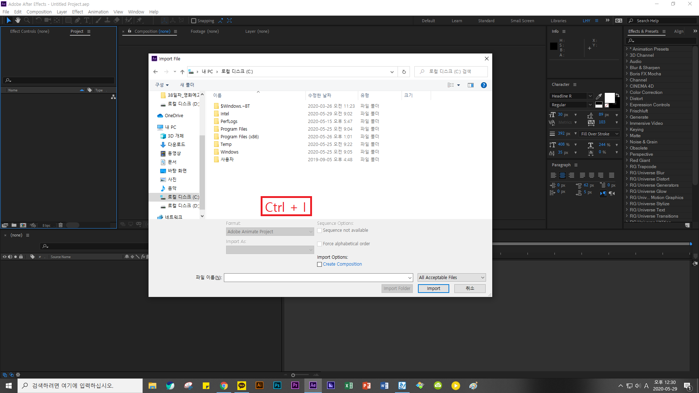
Task: Click the center text alignment icon
Action: [562, 175]
